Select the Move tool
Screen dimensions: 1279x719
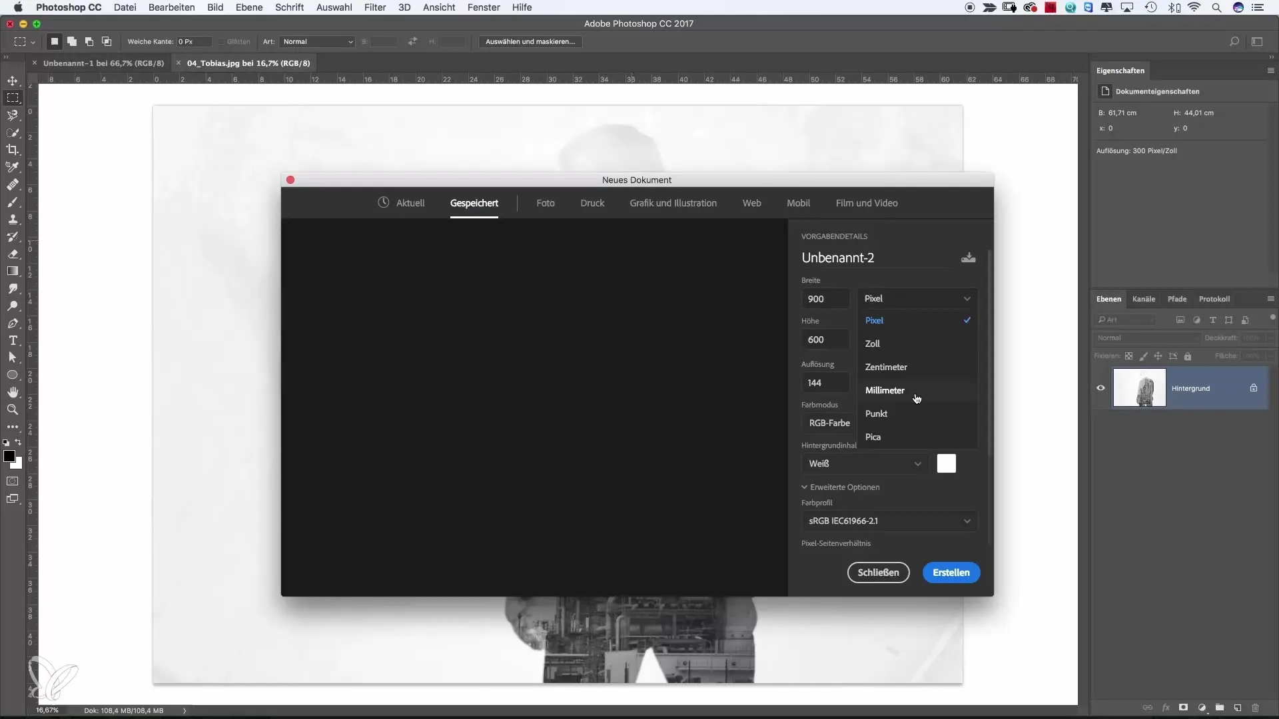click(x=13, y=81)
